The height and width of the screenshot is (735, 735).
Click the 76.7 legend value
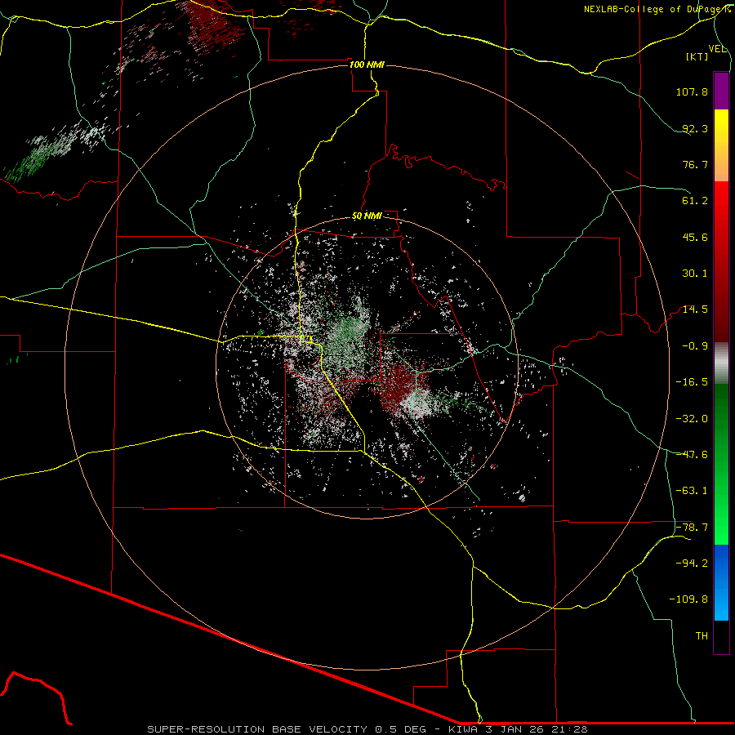tap(695, 164)
